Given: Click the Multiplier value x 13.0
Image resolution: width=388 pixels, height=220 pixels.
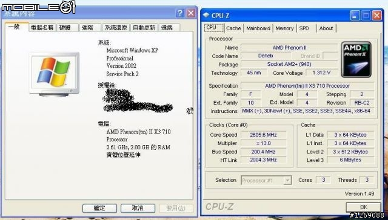Looking at the screenshot, I should (263, 143).
